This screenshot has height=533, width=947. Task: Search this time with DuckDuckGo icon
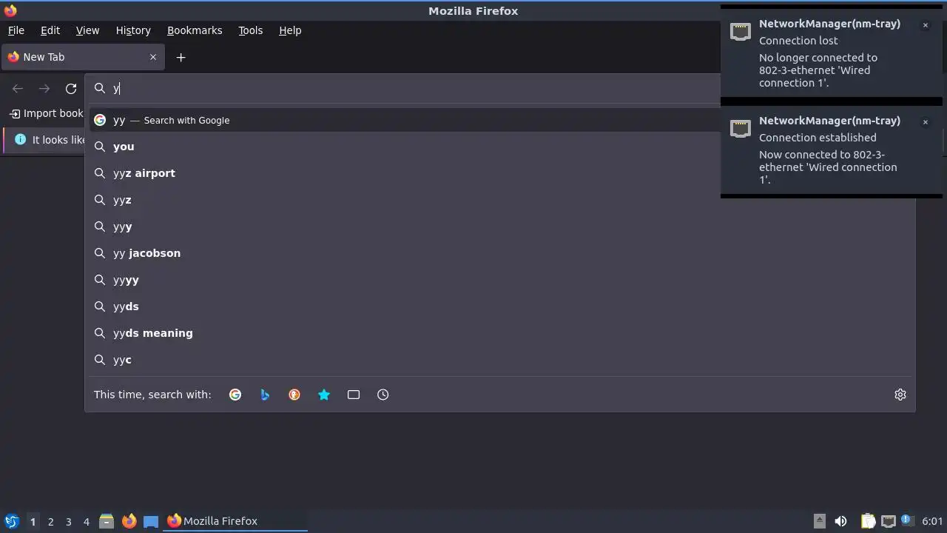[x=294, y=395]
